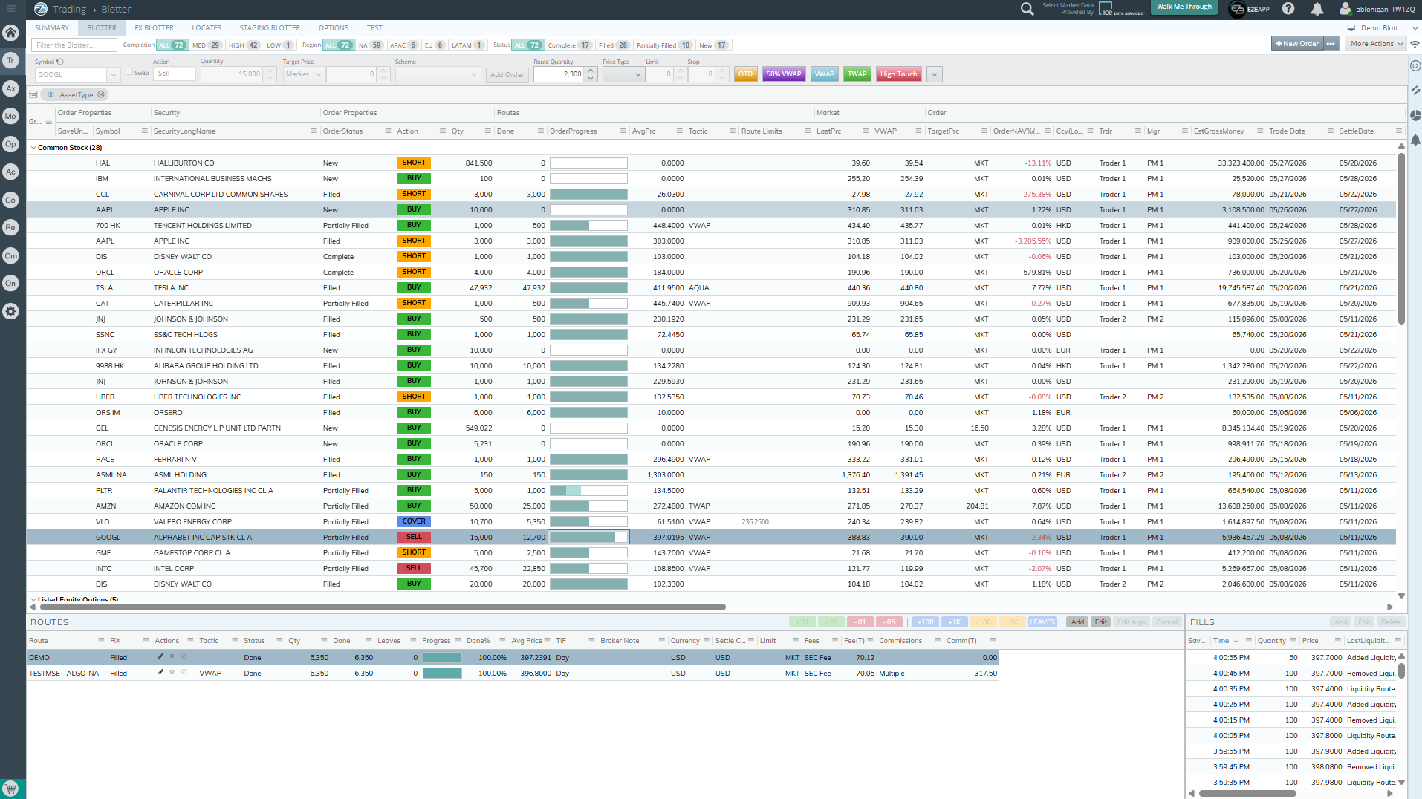Screen dimensions: 1422x799
Task: Expand the more algo buttons dropdown
Action: point(935,74)
